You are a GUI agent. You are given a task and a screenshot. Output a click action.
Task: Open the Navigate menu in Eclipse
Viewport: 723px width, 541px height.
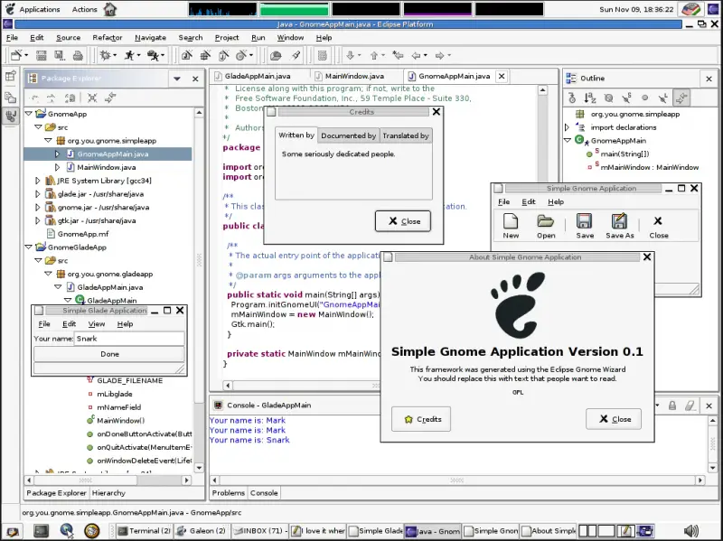(150, 38)
